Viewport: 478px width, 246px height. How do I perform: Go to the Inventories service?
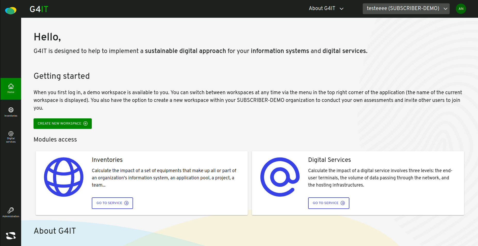tap(112, 203)
